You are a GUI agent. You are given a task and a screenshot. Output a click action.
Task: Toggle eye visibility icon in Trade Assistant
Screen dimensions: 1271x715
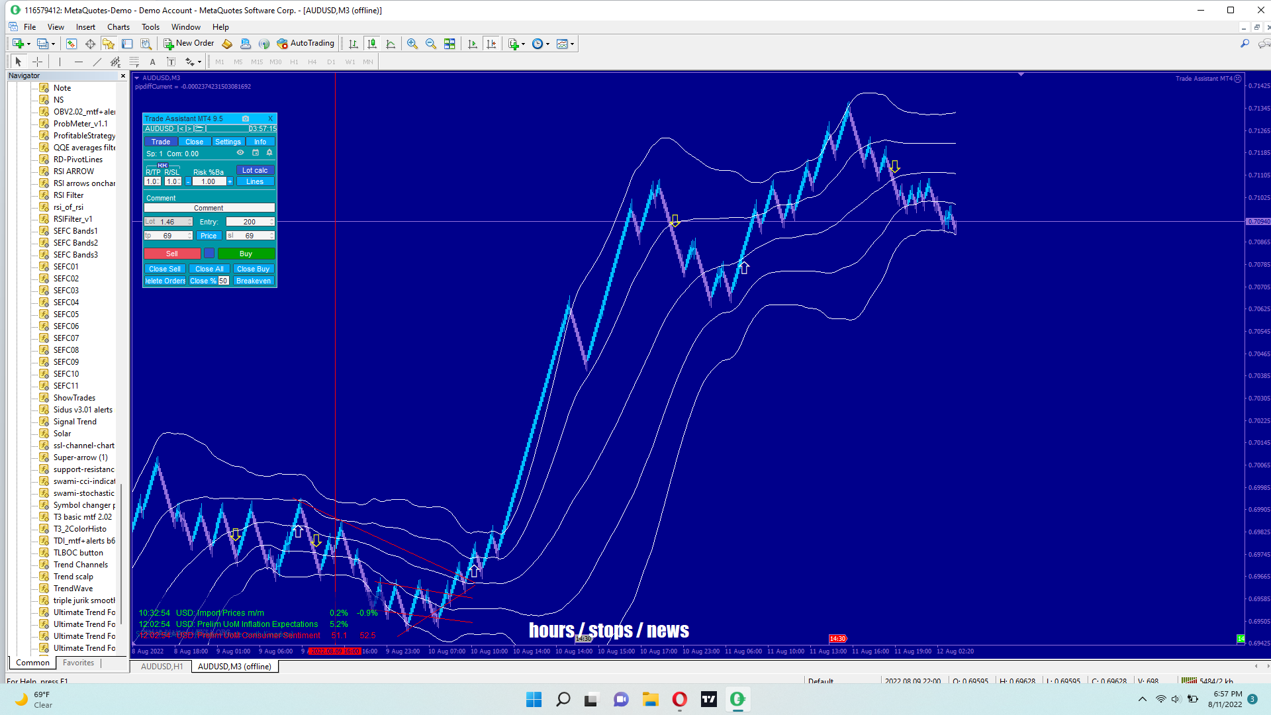(x=240, y=153)
